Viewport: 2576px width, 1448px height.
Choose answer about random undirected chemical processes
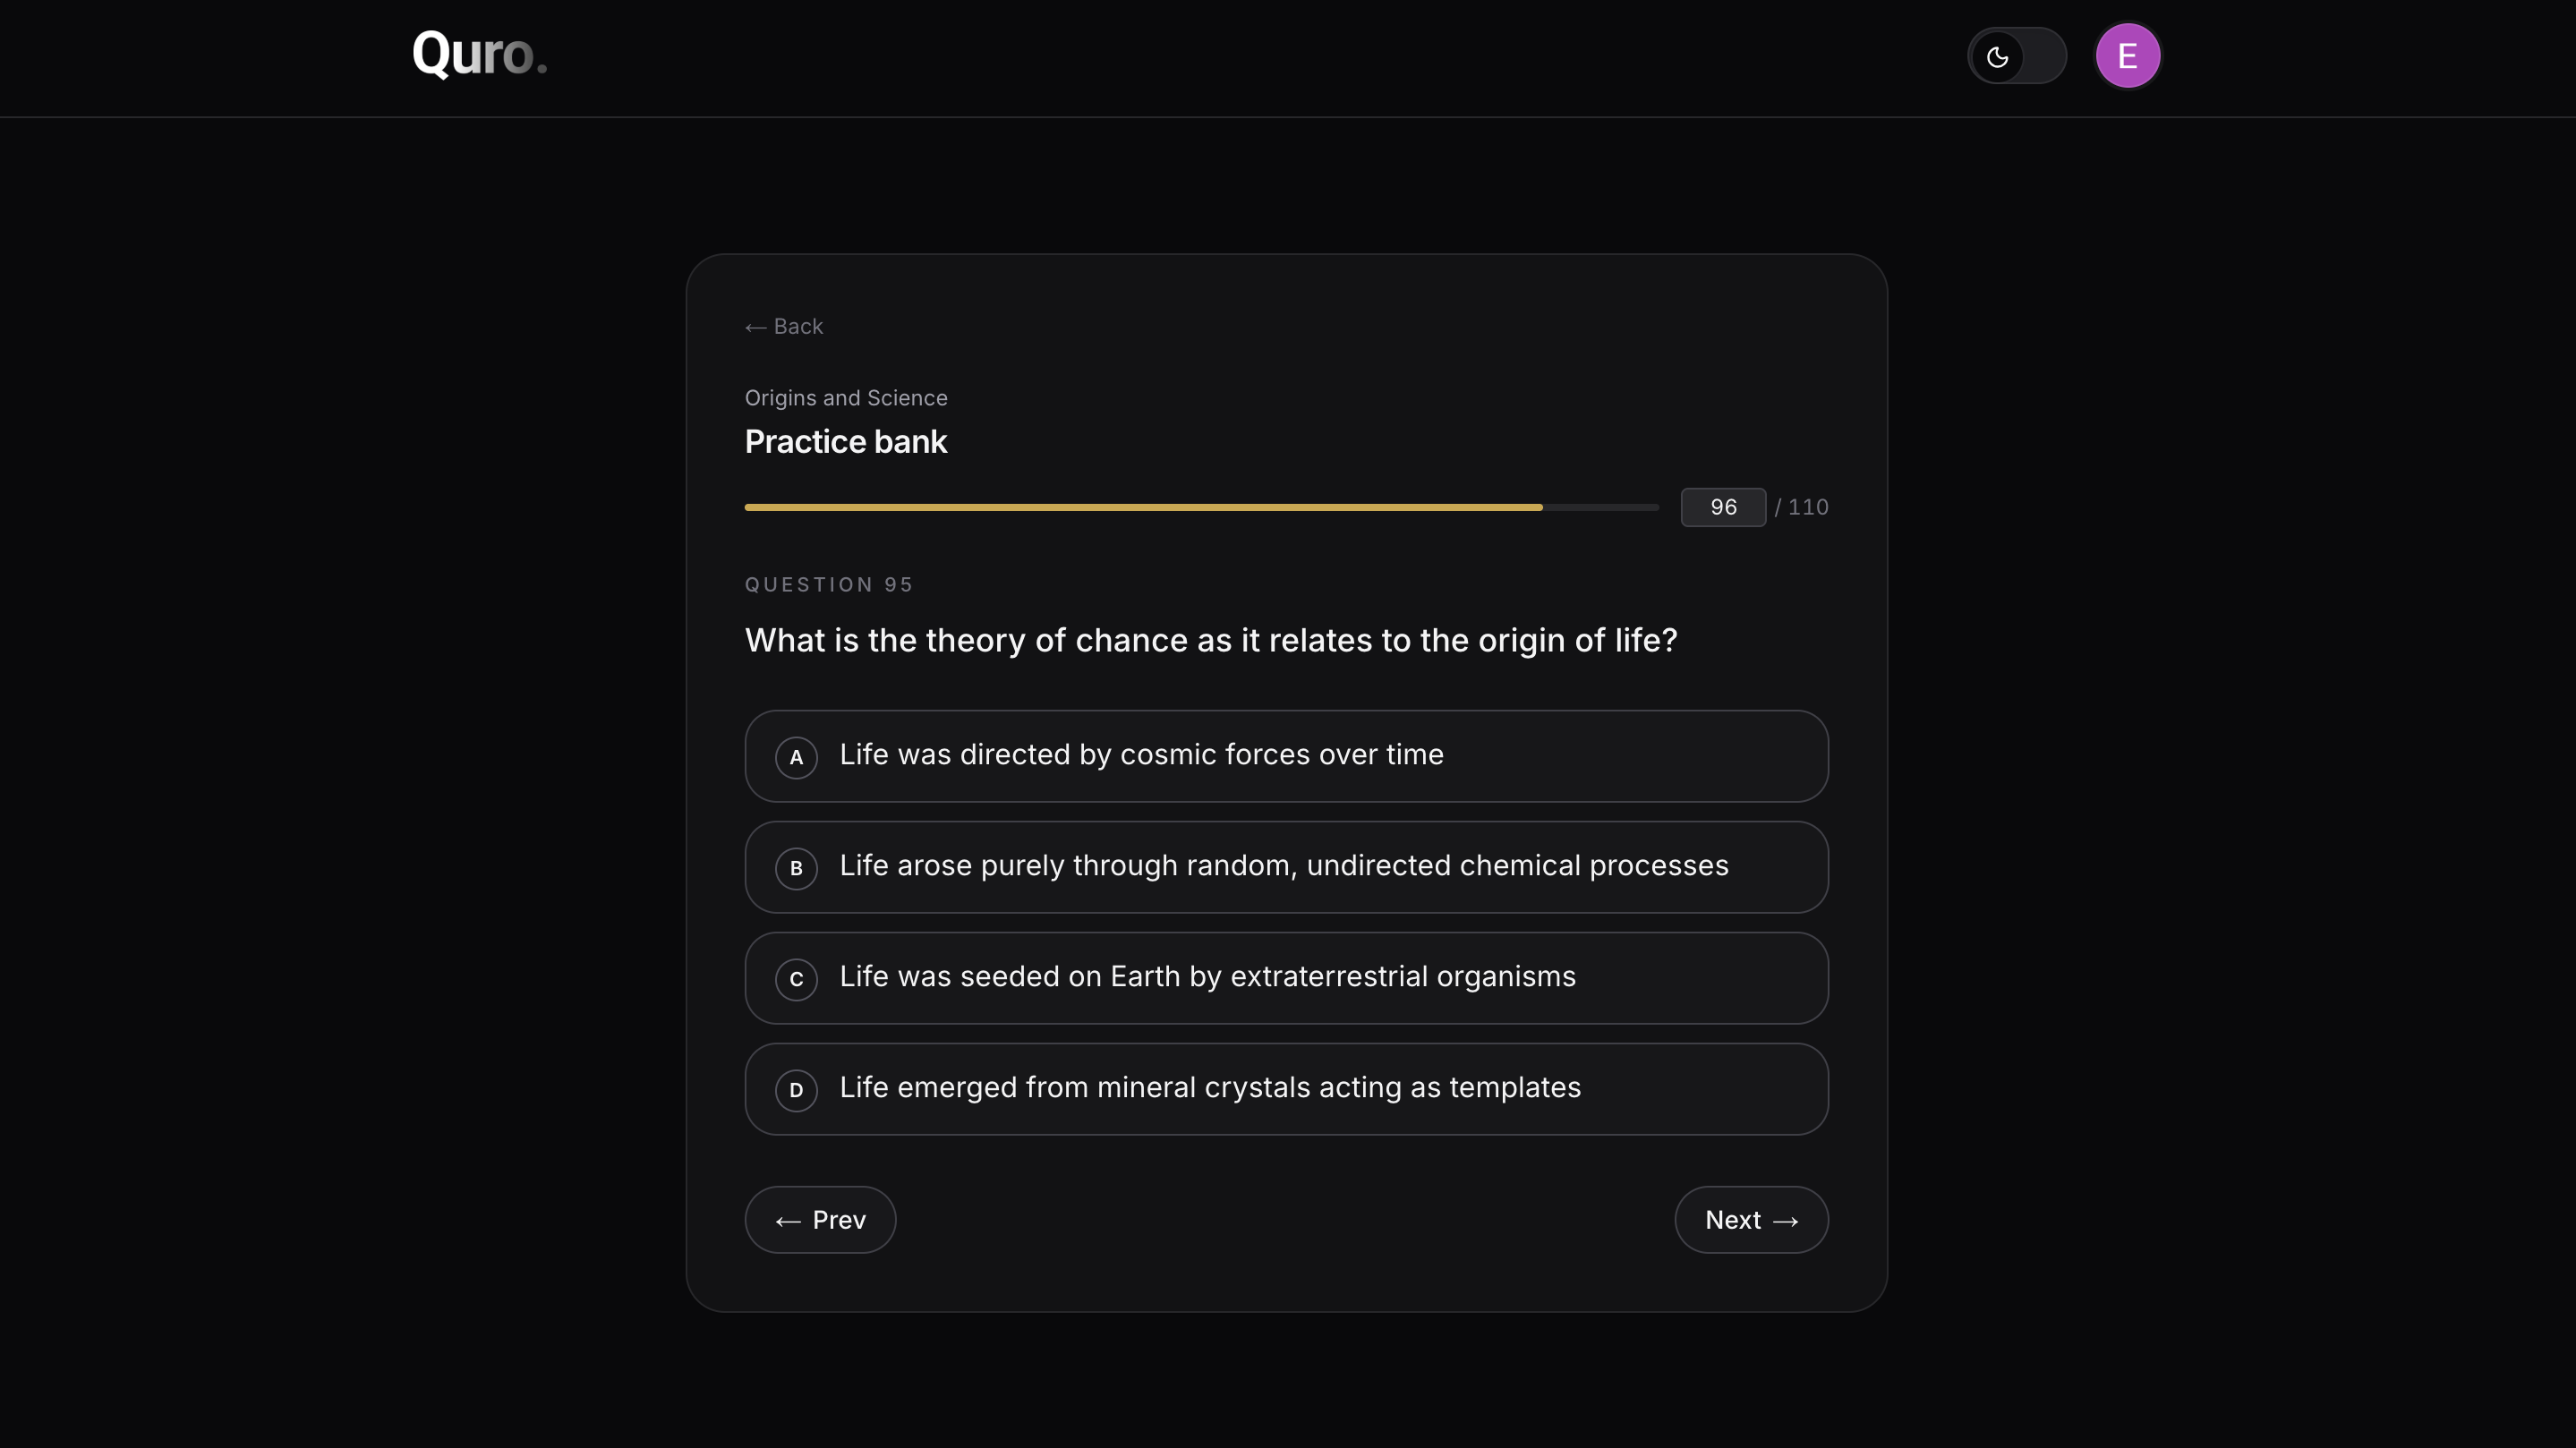pos(1286,867)
